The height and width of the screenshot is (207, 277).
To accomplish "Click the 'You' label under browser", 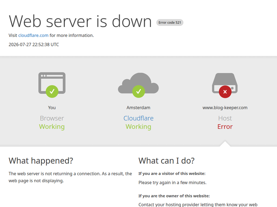I will (x=52, y=108).
